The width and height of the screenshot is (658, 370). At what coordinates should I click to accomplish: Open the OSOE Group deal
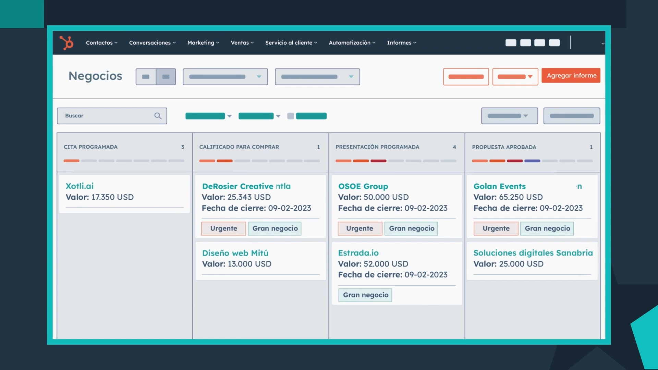(363, 186)
